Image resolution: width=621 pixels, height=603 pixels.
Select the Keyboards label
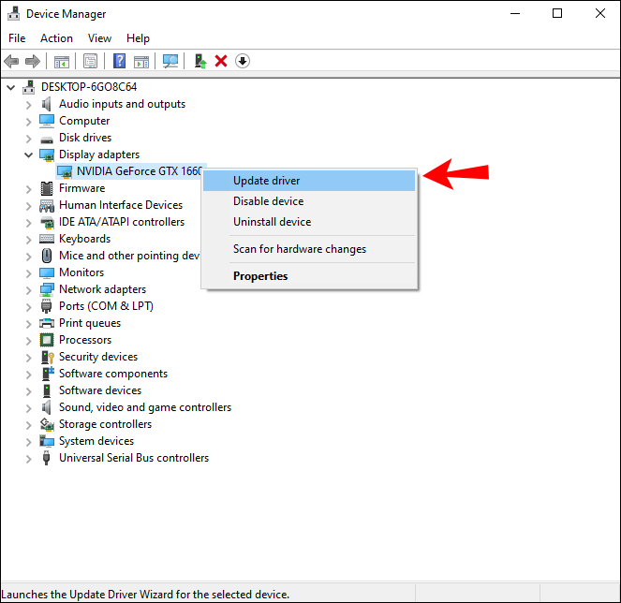tap(84, 239)
